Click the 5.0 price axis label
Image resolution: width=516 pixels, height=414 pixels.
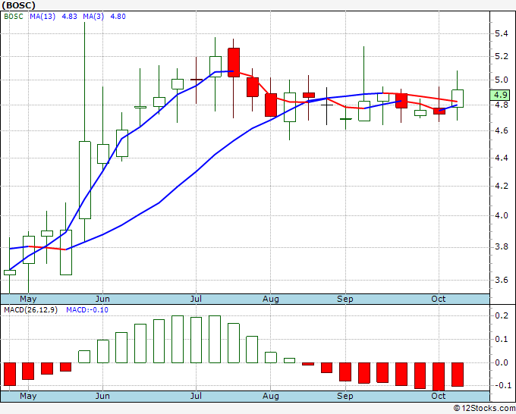click(501, 80)
